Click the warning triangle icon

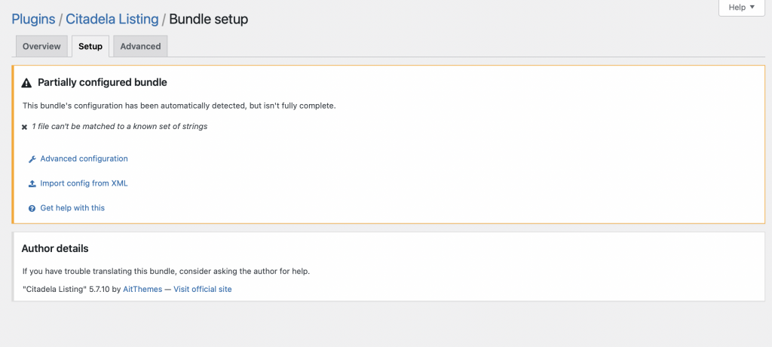click(x=26, y=83)
